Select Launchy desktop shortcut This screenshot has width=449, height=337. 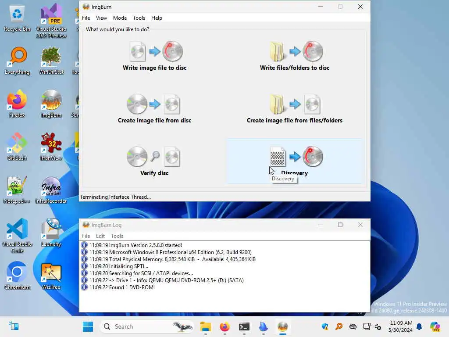tap(51, 233)
